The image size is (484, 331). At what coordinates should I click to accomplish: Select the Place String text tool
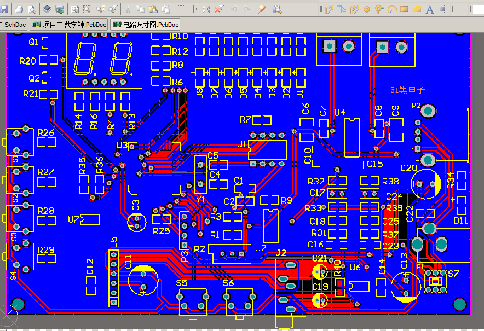pos(430,9)
